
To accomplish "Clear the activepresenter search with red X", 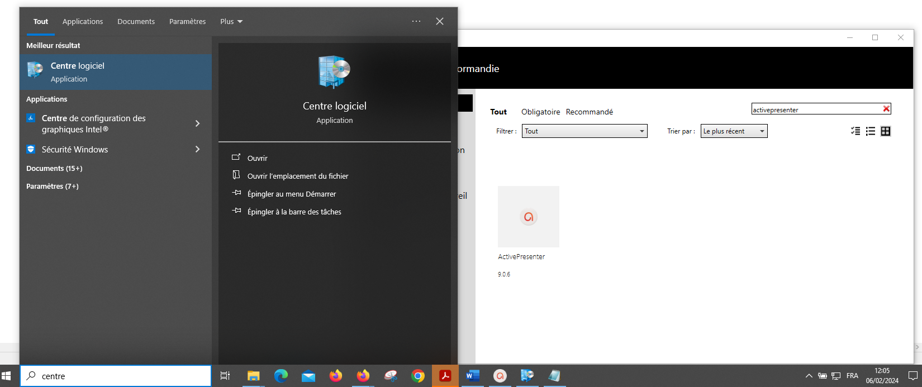I will point(886,109).
